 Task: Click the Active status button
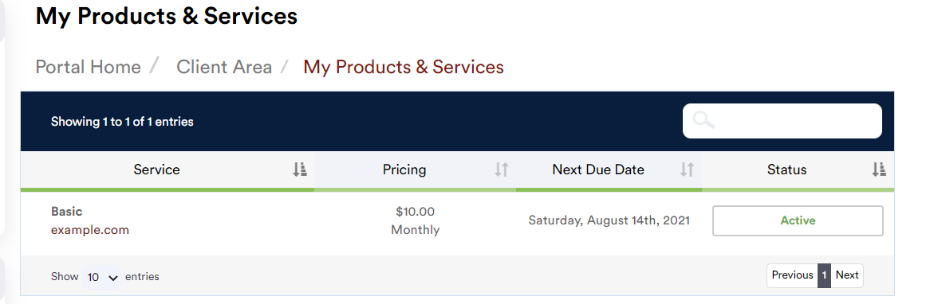[x=798, y=221]
